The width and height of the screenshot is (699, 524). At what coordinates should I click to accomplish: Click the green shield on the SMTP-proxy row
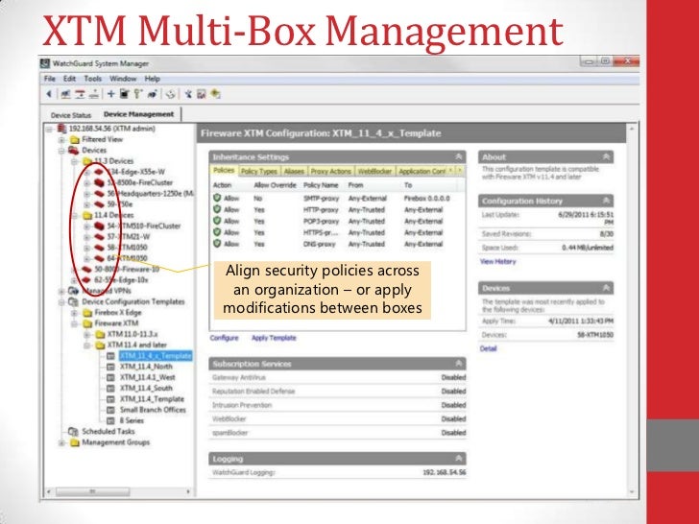click(x=217, y=198)
